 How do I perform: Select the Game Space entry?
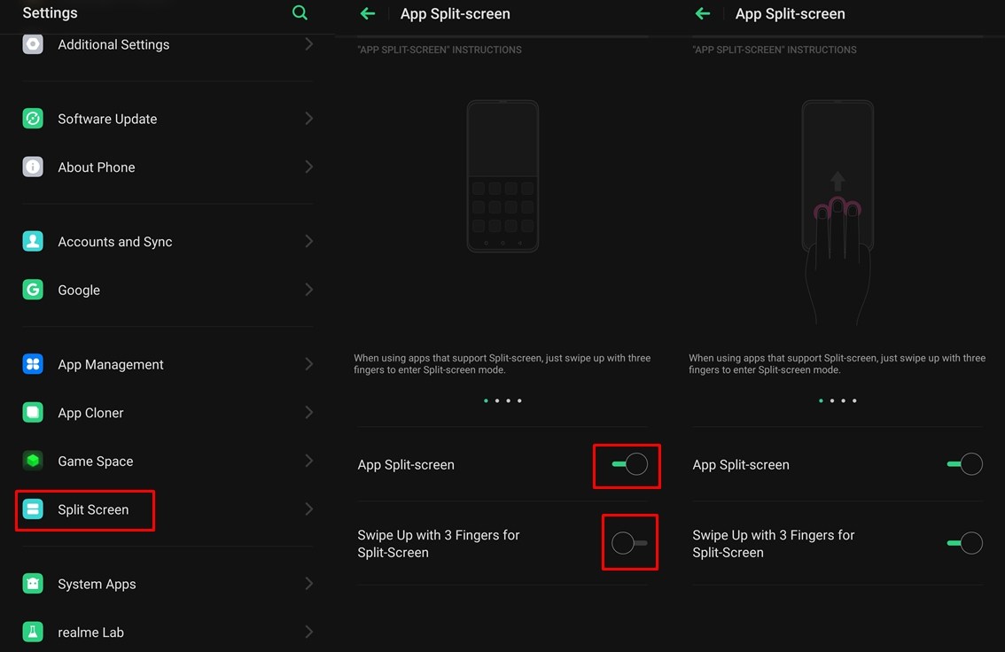tap(167, 461)
